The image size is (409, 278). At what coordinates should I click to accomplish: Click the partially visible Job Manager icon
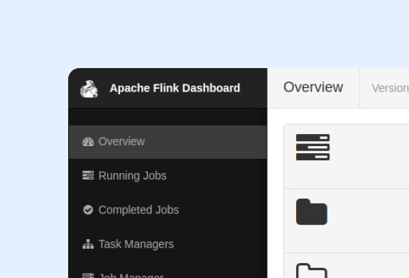point(88,275)
